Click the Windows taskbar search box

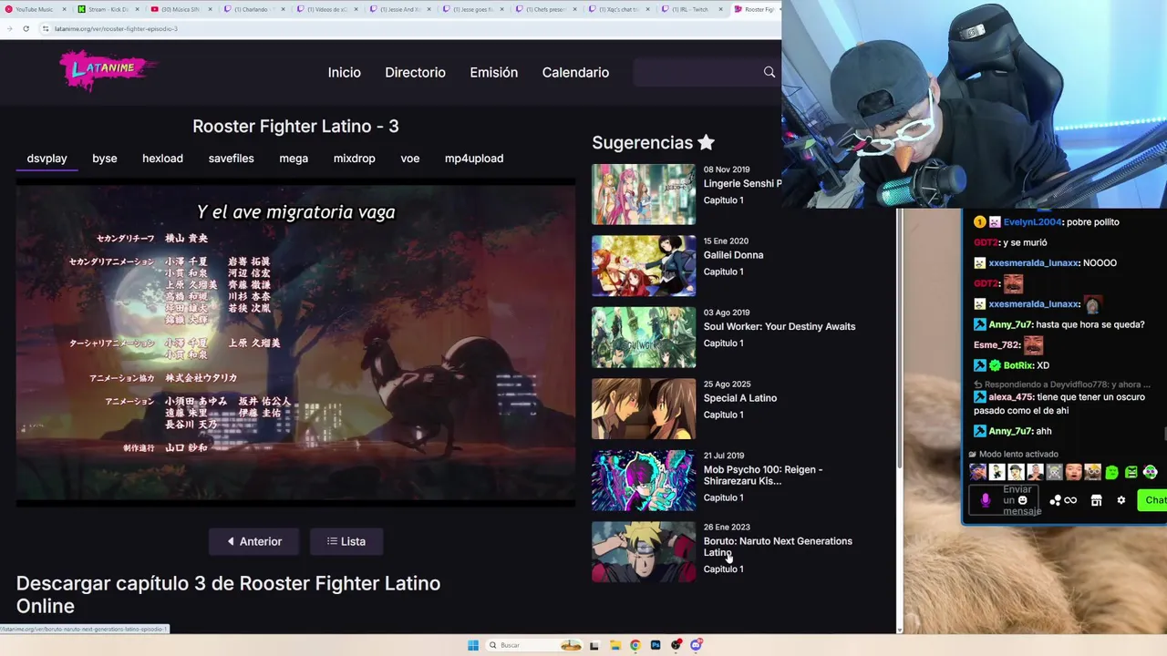(x=535, y=645)
